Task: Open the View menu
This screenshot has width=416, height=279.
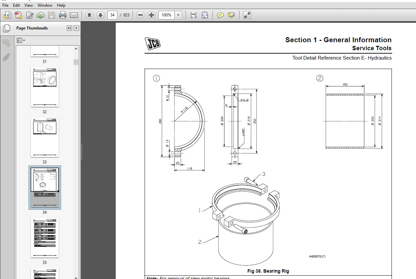Action: click(29, 5)
